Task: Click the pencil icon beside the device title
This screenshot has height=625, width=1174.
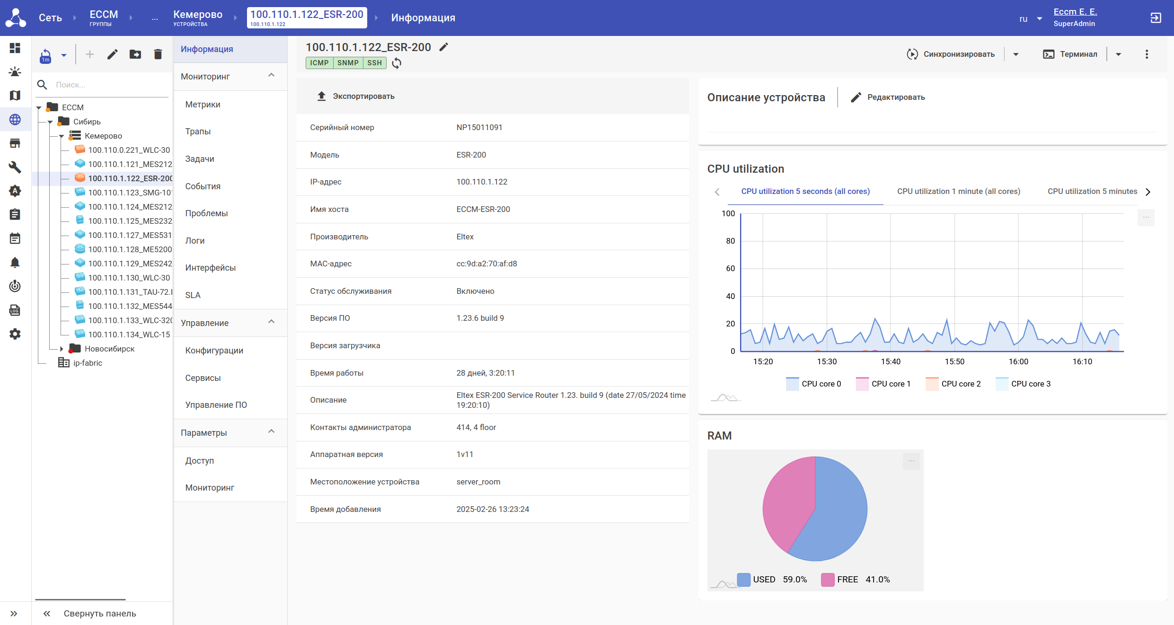Action: (443, 47)
